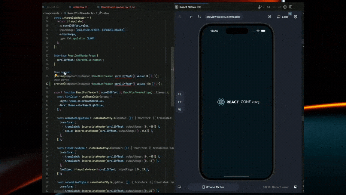
Task: Select the ReactConfHeader.tsx tab
Action: click(116, 7)
